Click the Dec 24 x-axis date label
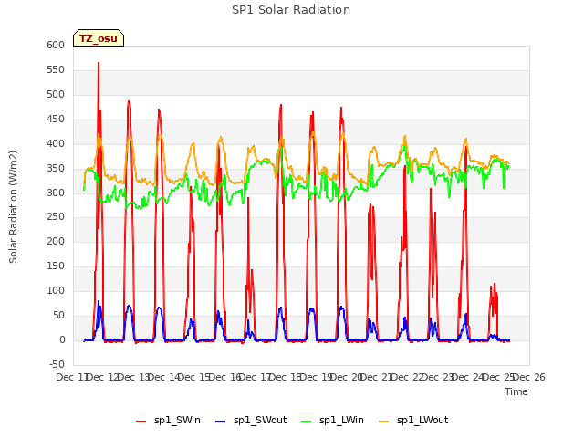 [x=468, y=377]
